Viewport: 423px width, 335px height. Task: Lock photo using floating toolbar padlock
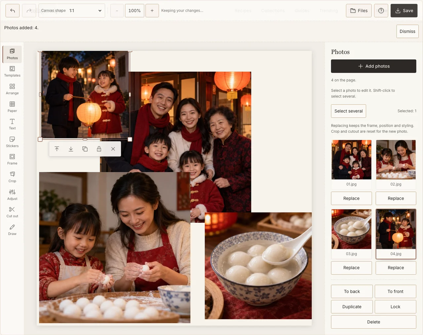[99, 149]
